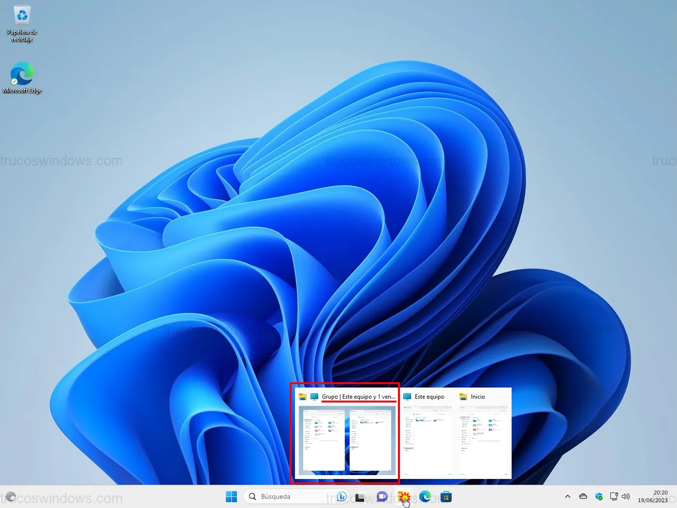Open Microsoft Edge from taskbar
The image size is (677, 508).
point(425,496)
